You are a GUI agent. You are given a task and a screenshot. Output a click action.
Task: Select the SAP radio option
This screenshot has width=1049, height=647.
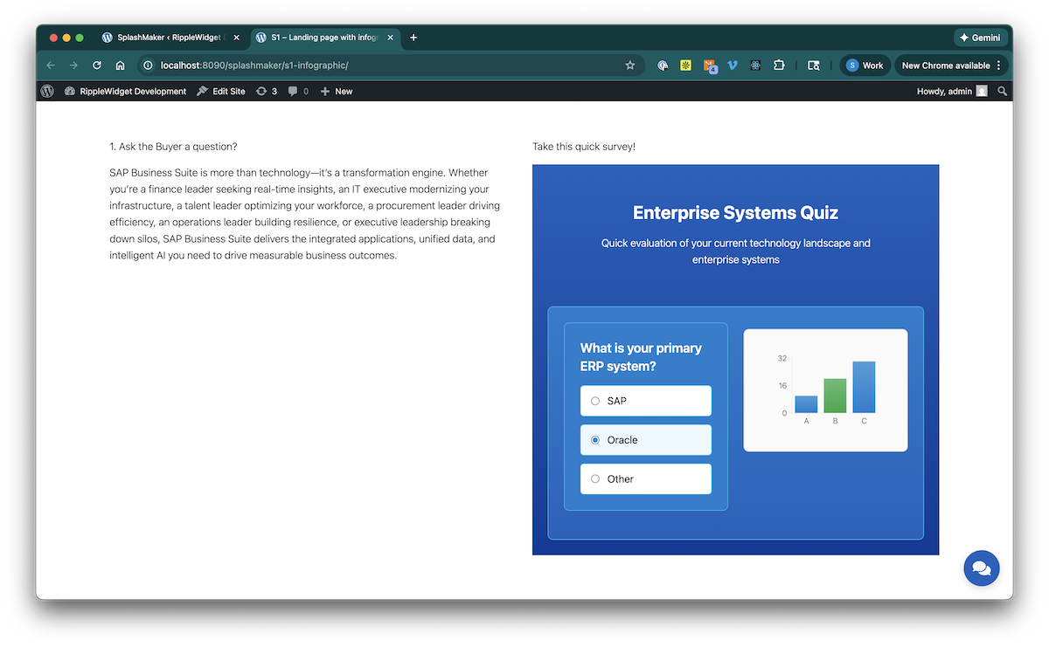595,401
